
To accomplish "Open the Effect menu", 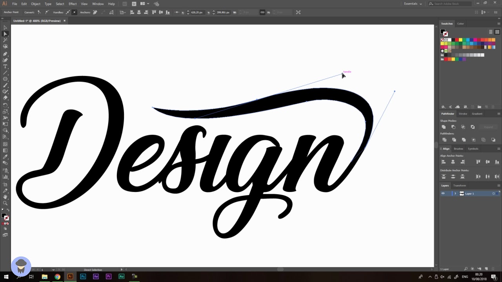I will (73, 4).
